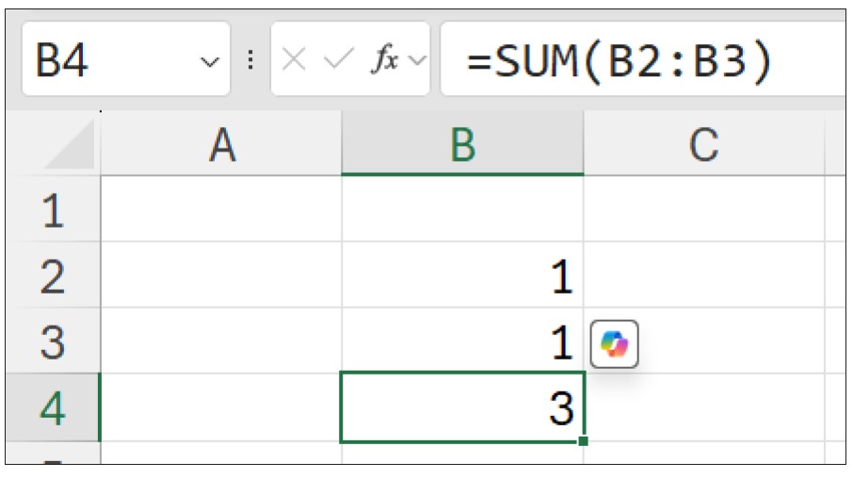Click the enter checkmark in formula bar

(x=338, y=60)
